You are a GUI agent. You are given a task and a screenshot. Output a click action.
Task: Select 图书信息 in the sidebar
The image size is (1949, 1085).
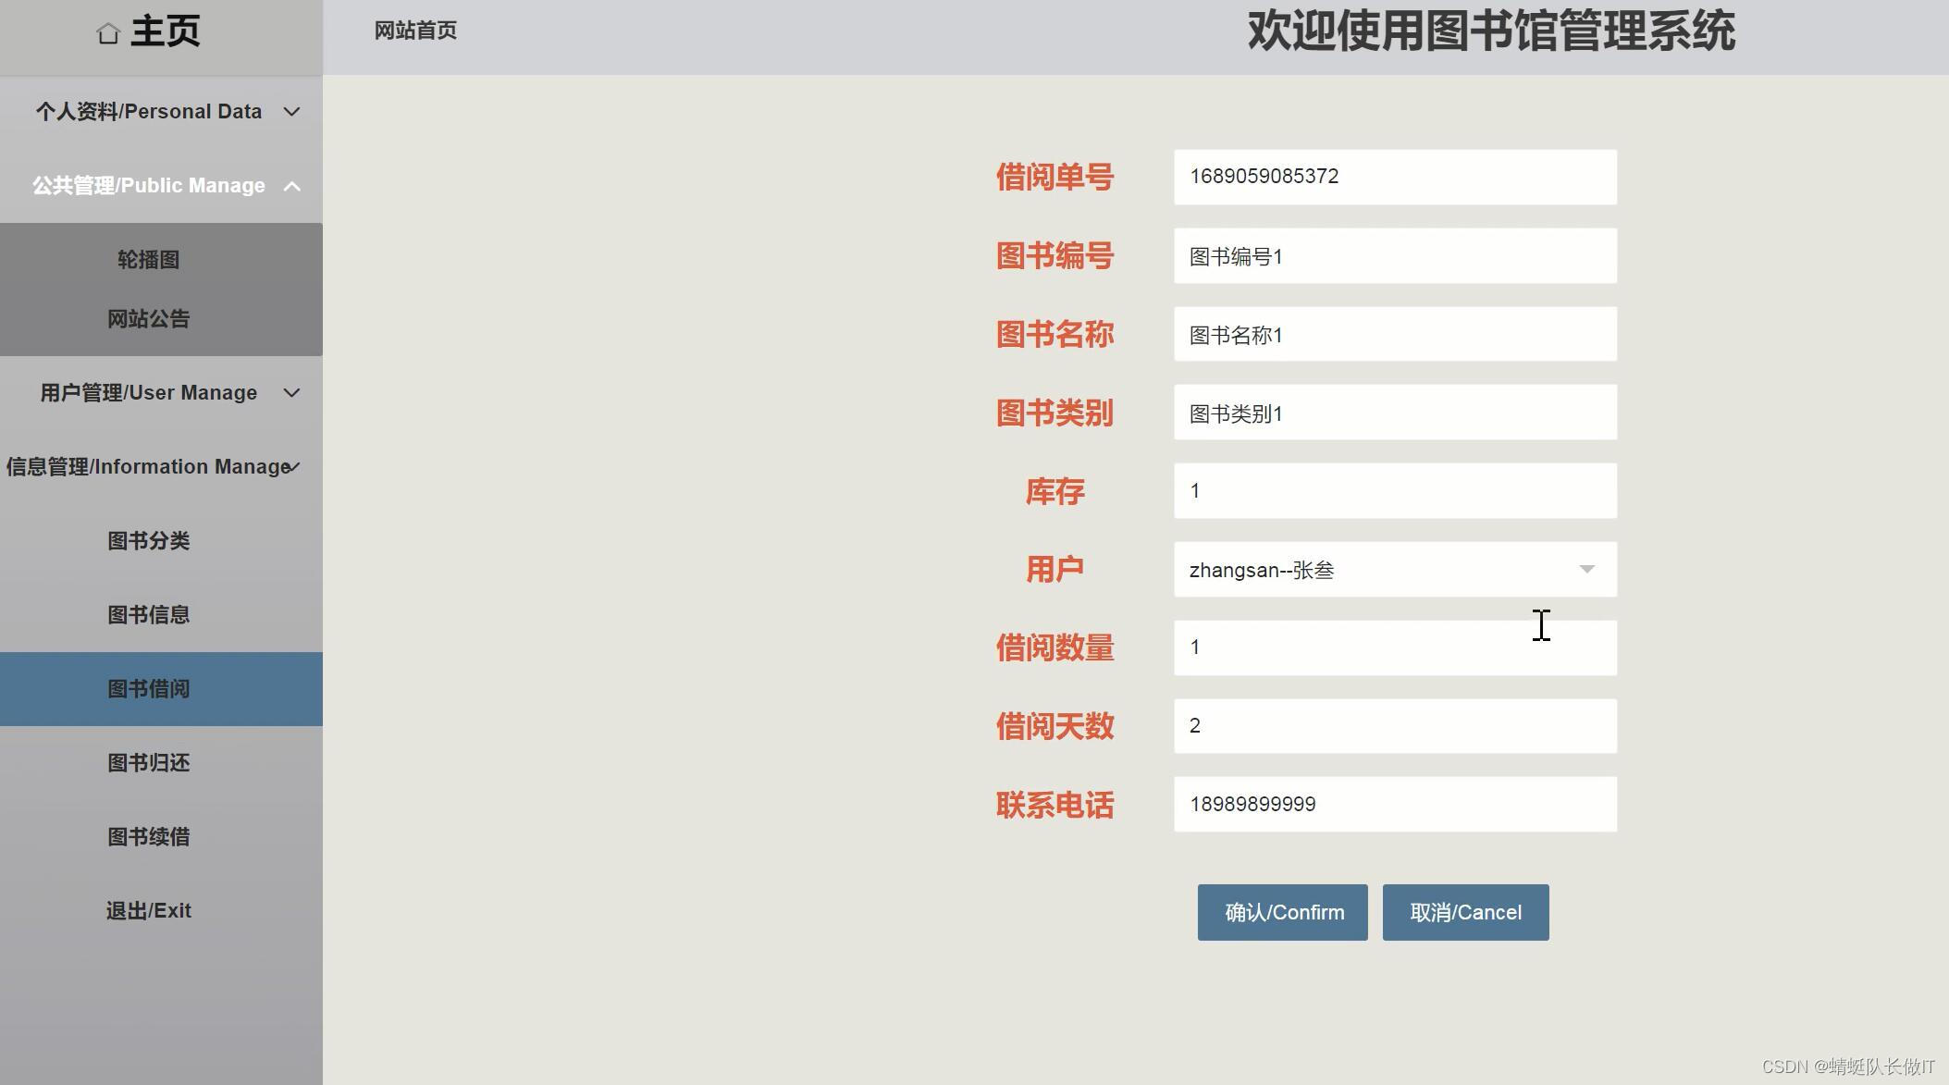coord(148,615)
